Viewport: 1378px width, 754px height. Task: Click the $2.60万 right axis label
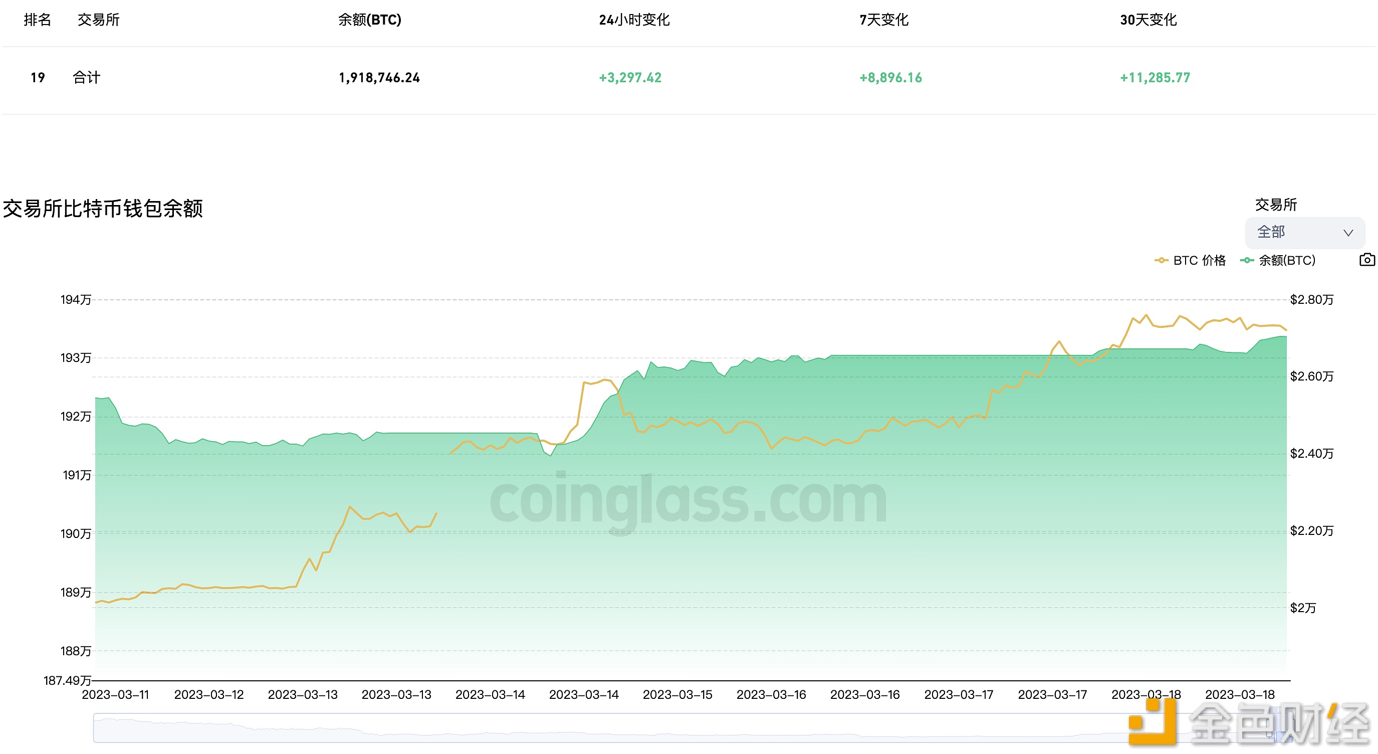tap(1312, 376)
